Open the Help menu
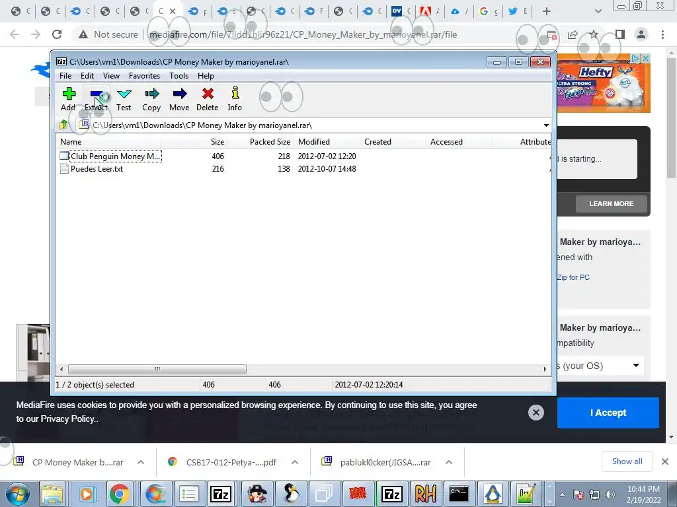 (206, 76)
